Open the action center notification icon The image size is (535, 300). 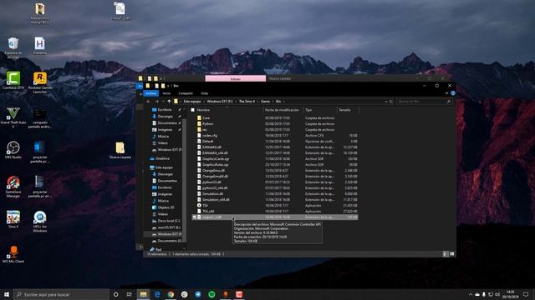point(526,294)
